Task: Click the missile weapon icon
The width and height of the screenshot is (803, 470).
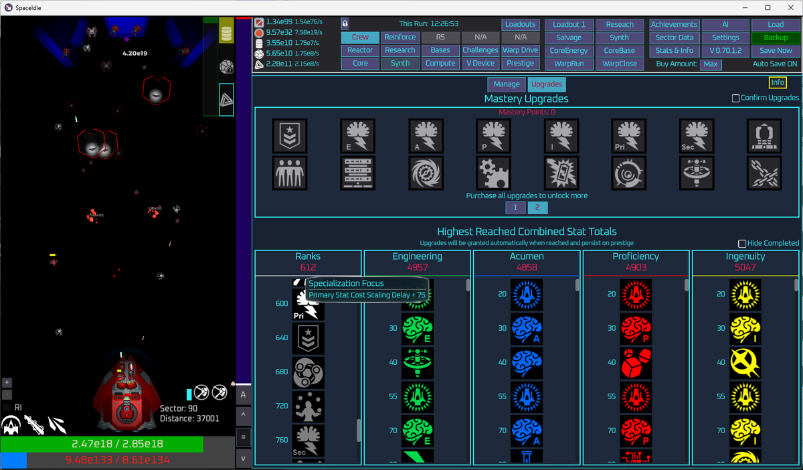Action: (34, 424)
